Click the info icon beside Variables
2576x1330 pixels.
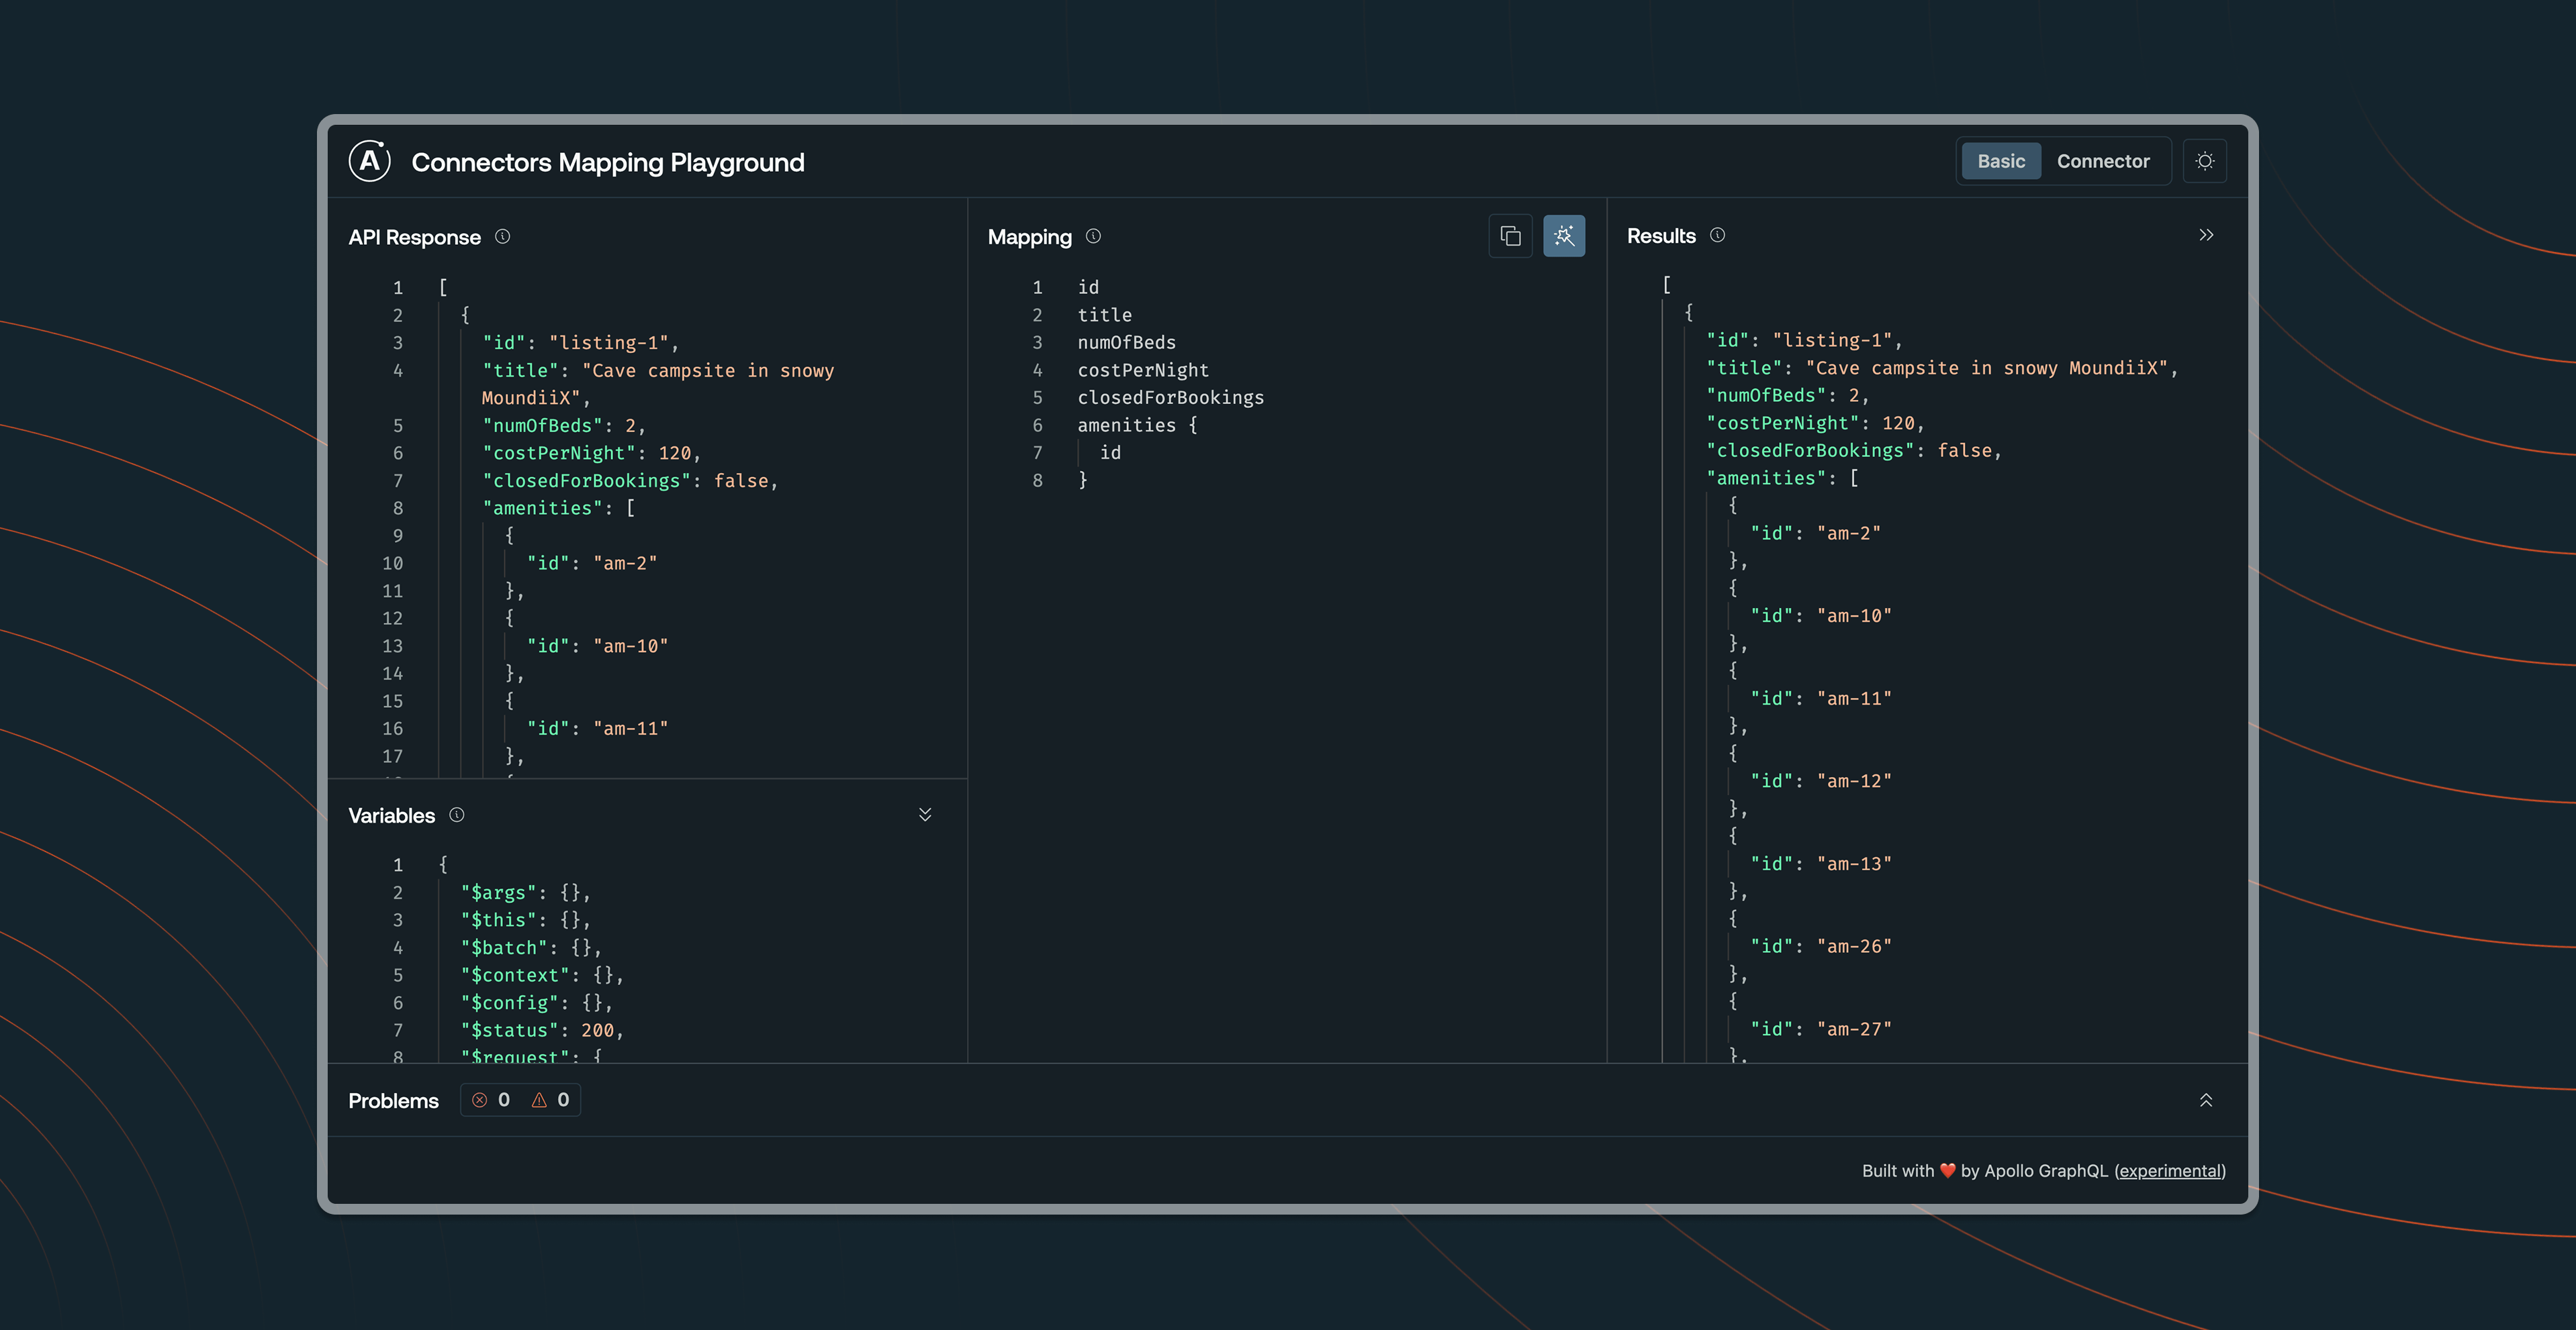[456, 815]
